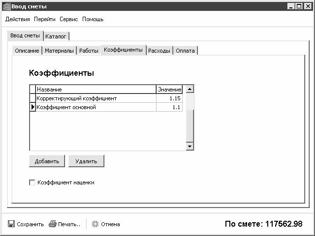This screenshot has width=315, height=236.
Task: Click the table scrollbar down arrow
Action: (189, 146)
